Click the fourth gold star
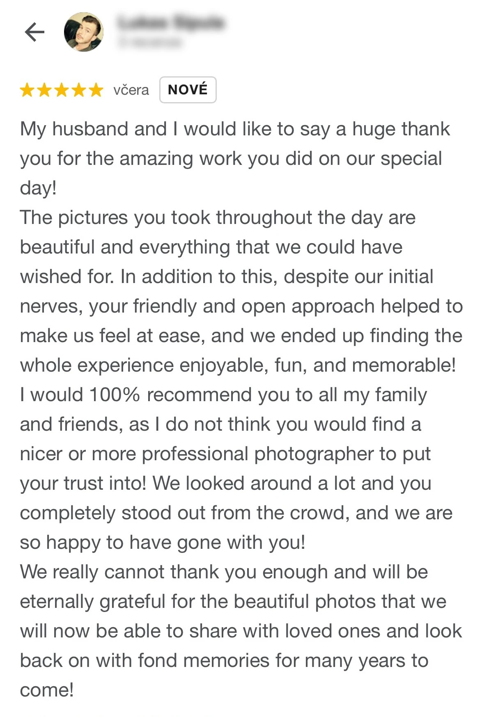This screenshot has height=717, width=484. (79, 90)
